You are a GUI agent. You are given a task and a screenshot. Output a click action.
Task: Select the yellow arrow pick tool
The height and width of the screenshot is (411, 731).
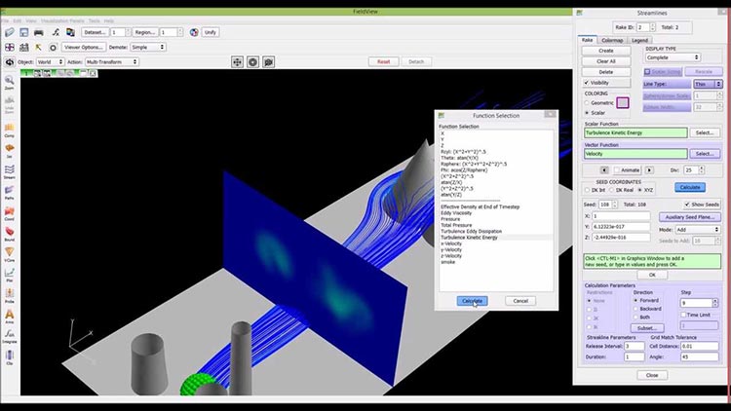tap(38, 47)
